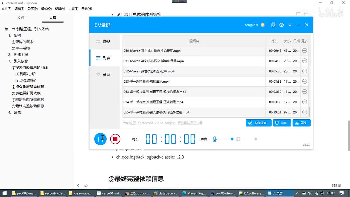Go to outline item 4、建包
Screen dimensions: 350x197
coord(14,112)
